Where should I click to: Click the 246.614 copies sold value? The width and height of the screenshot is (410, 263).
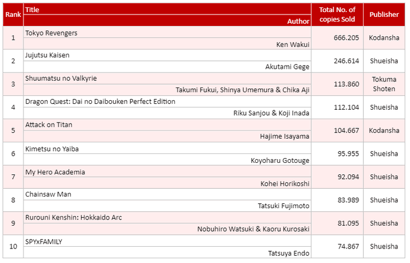(346, 61)
